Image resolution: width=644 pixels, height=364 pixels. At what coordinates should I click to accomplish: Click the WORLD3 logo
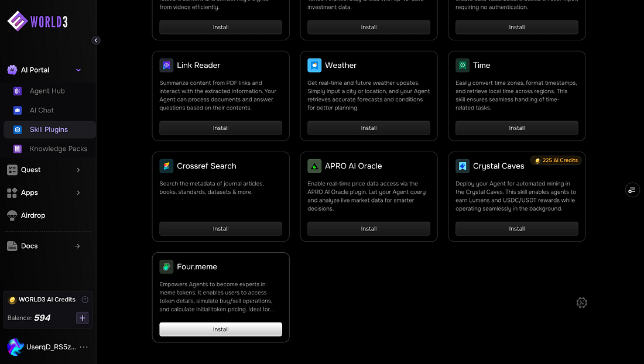(x=37, y=21)
